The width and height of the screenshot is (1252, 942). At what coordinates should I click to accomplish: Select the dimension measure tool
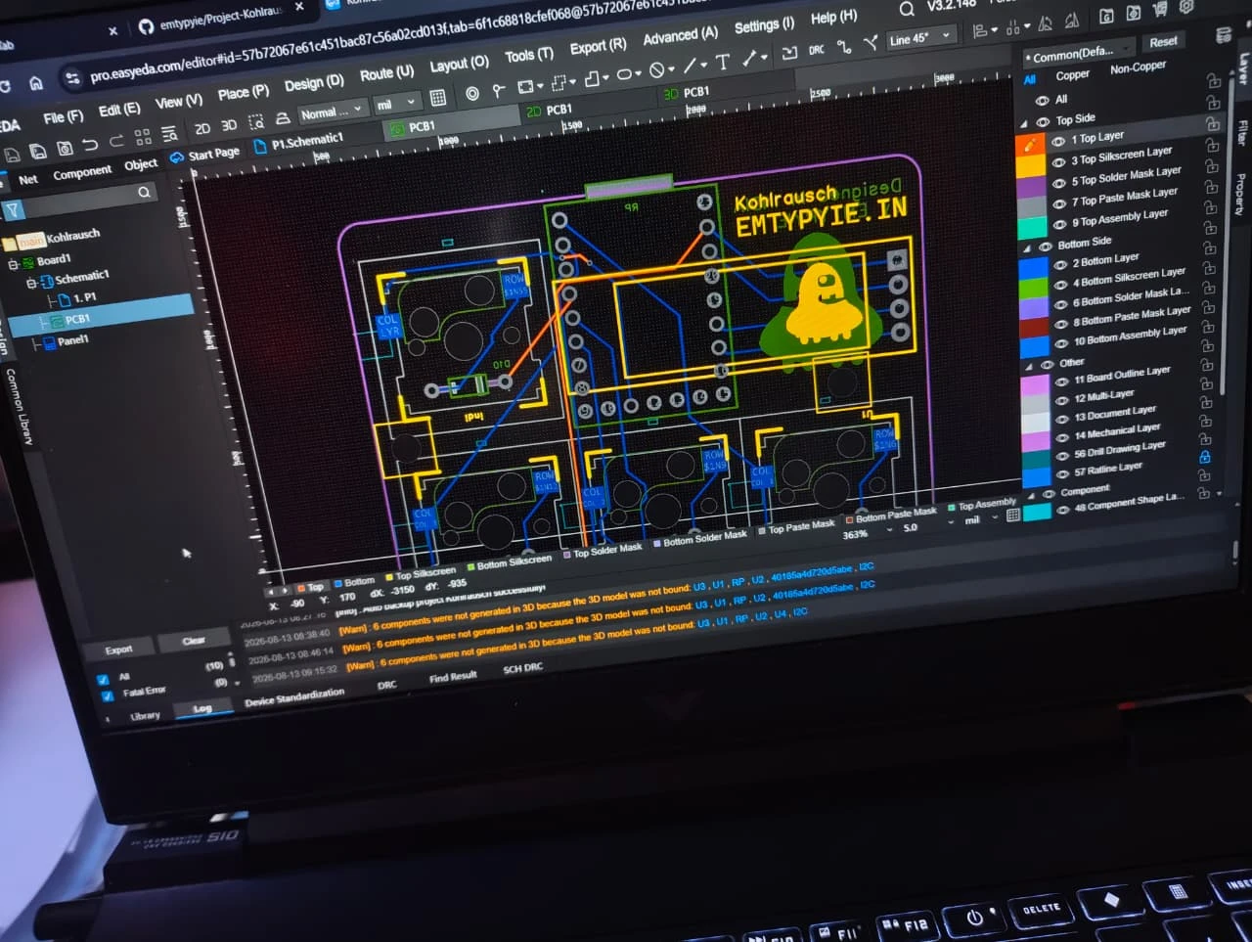tap(750, 59)
